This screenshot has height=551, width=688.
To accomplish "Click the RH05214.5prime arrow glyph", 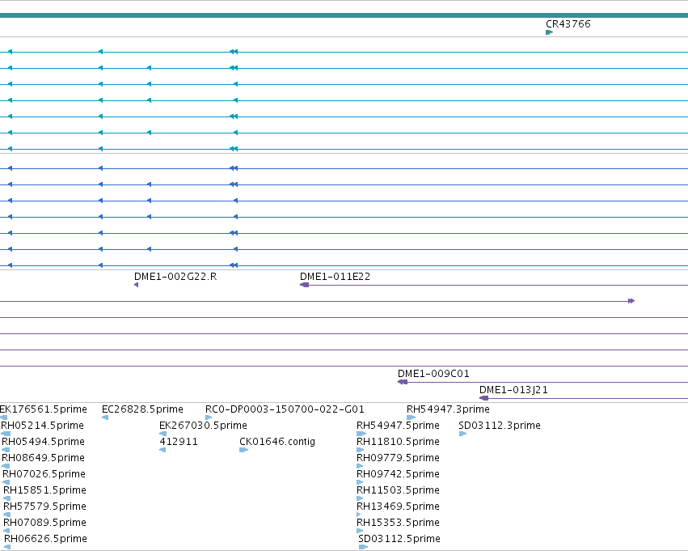I will [6, 434].
